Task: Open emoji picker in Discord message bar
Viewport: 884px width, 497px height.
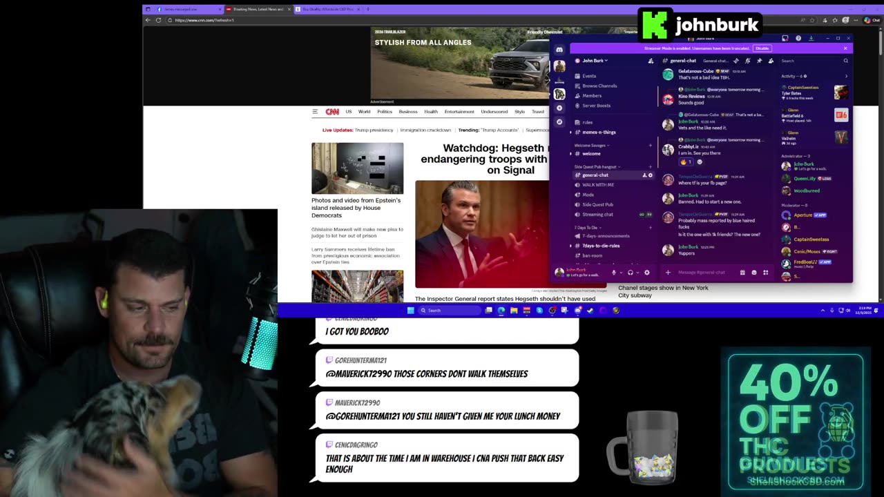Action: (x=754, y=273)
